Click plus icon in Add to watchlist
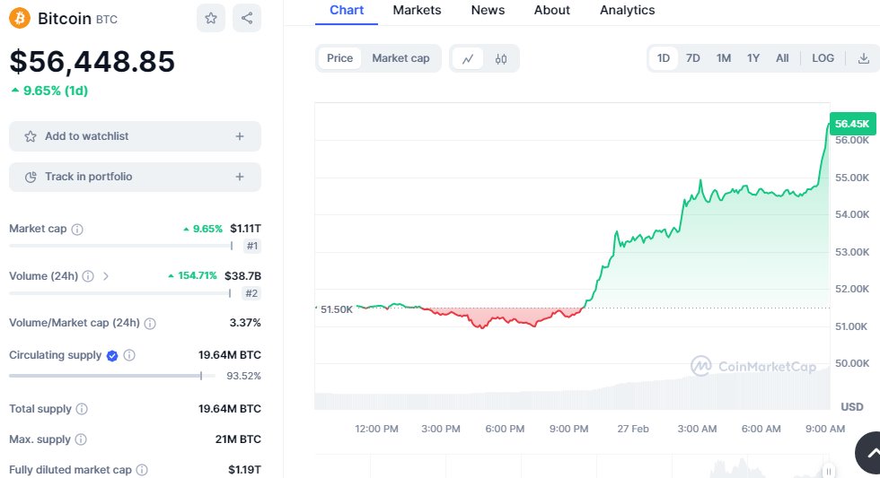Viewport: 880px width, 478px height. pos(240,136)
